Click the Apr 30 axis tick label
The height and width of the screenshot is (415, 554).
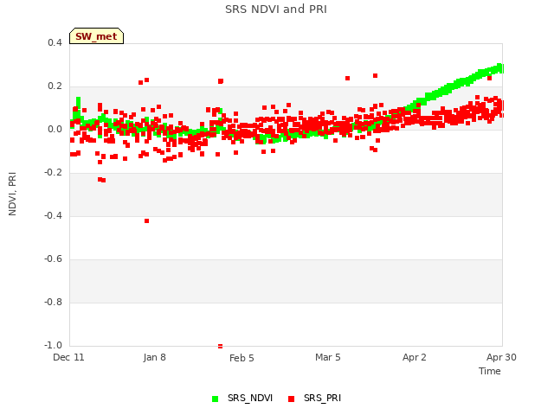click(501, 357)
